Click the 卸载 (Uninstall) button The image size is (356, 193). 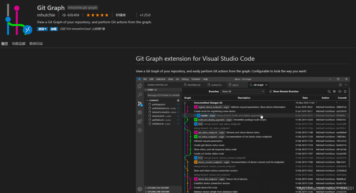click(x=54, y=29)
